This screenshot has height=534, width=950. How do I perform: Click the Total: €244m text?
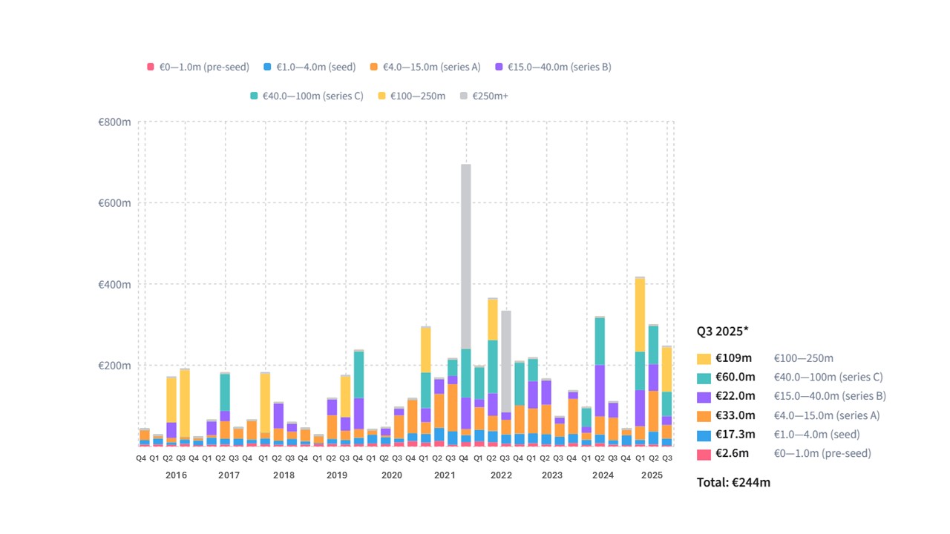pos(733,483)
